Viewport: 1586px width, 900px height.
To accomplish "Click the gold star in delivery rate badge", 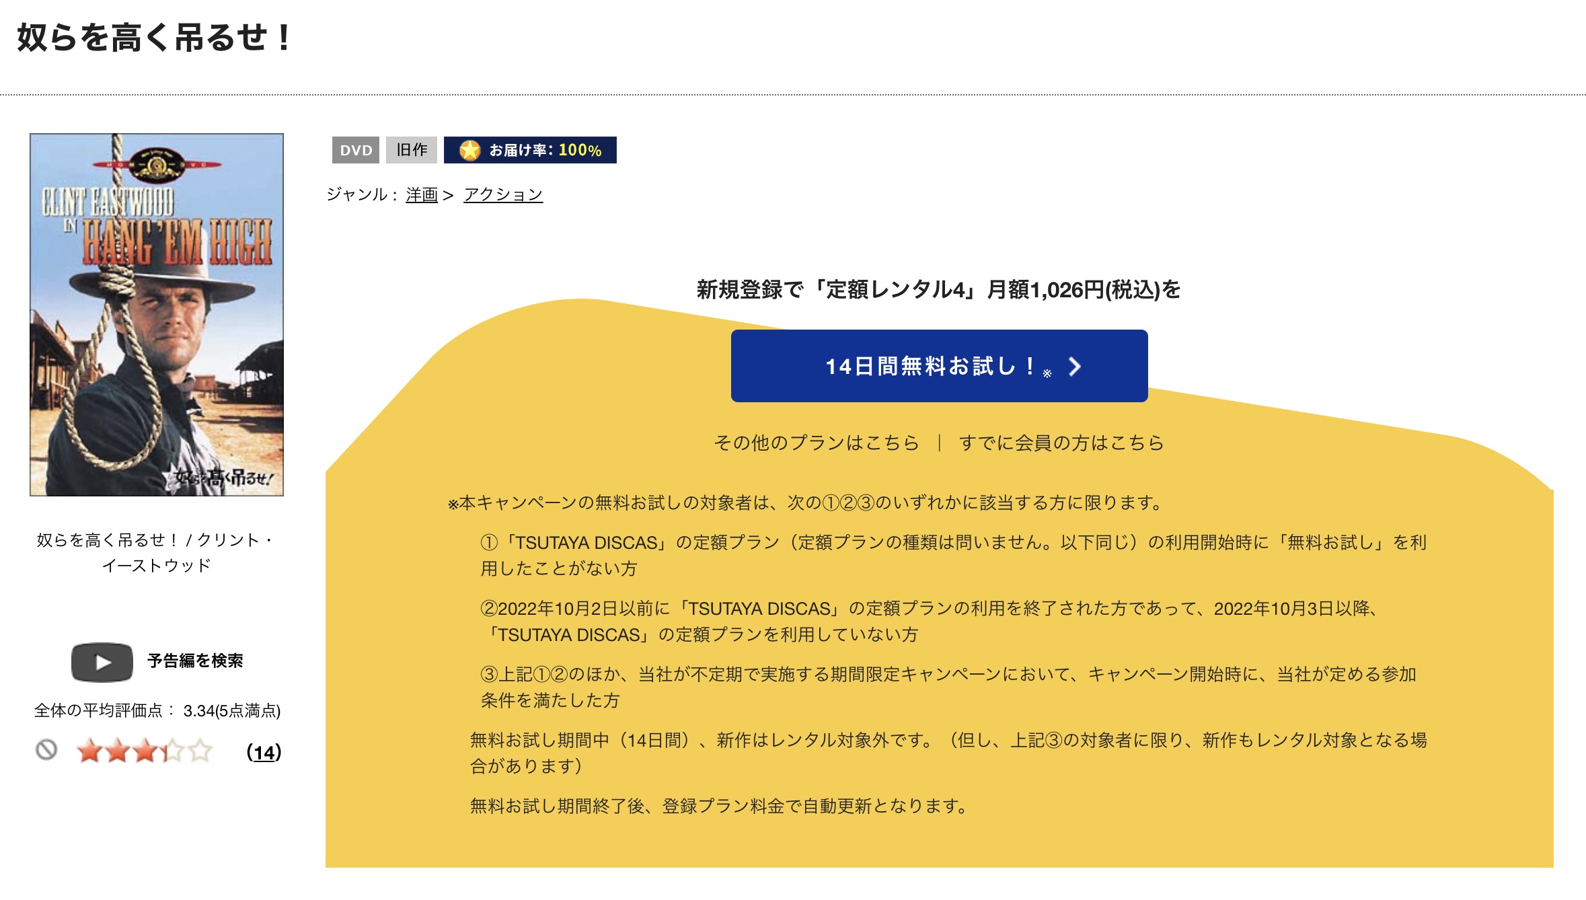I will tap(469, 150).
